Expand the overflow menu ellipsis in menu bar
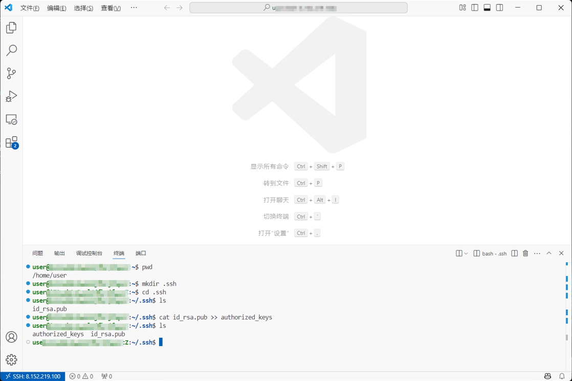 134,8
